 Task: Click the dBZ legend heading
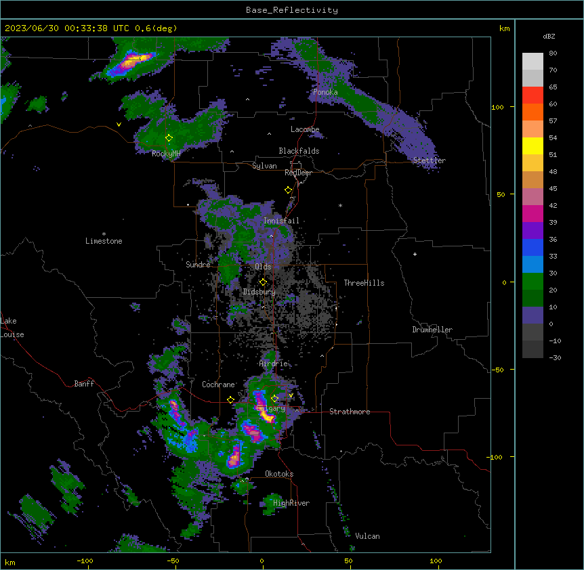pyautogui.click(x=549, y=37)
